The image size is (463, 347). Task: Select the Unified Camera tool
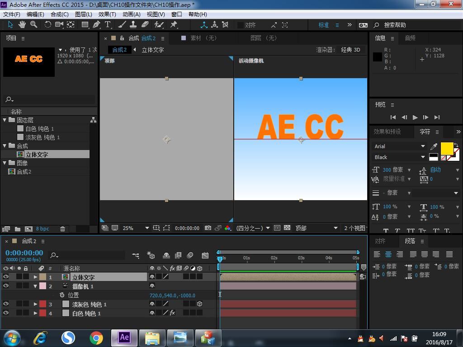click(59, 25)
